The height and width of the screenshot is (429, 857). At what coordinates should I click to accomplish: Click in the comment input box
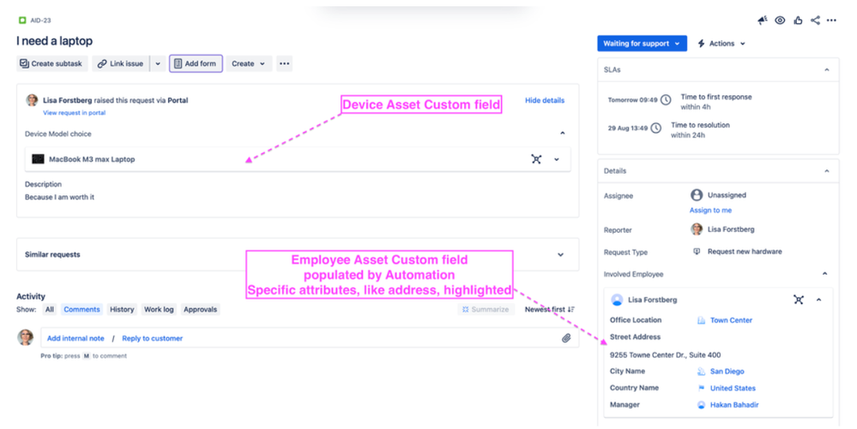tap(310, 338)
